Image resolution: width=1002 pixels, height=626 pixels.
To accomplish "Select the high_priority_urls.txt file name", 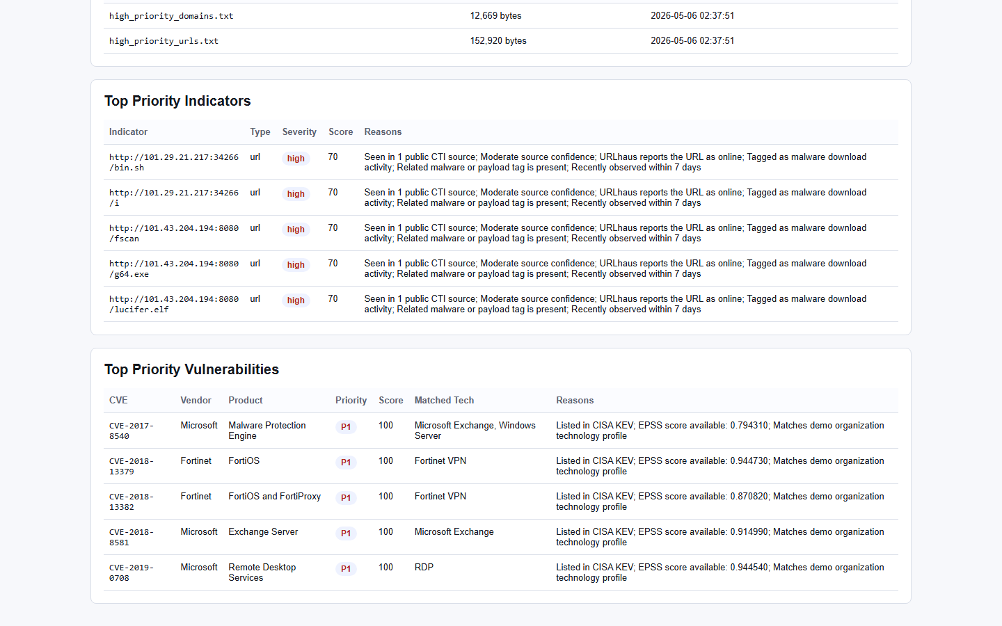I will tap(164, 41).
